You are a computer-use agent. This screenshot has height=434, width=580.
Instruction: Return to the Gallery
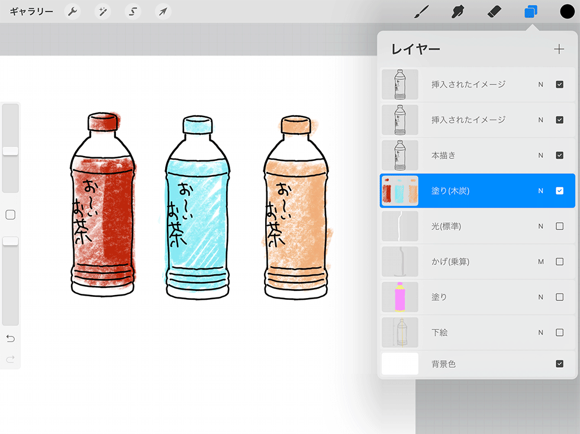[27, 11]
